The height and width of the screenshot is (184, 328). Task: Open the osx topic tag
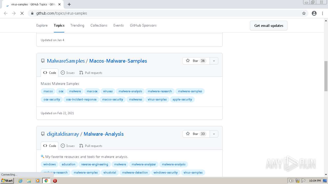pos(61,91)
